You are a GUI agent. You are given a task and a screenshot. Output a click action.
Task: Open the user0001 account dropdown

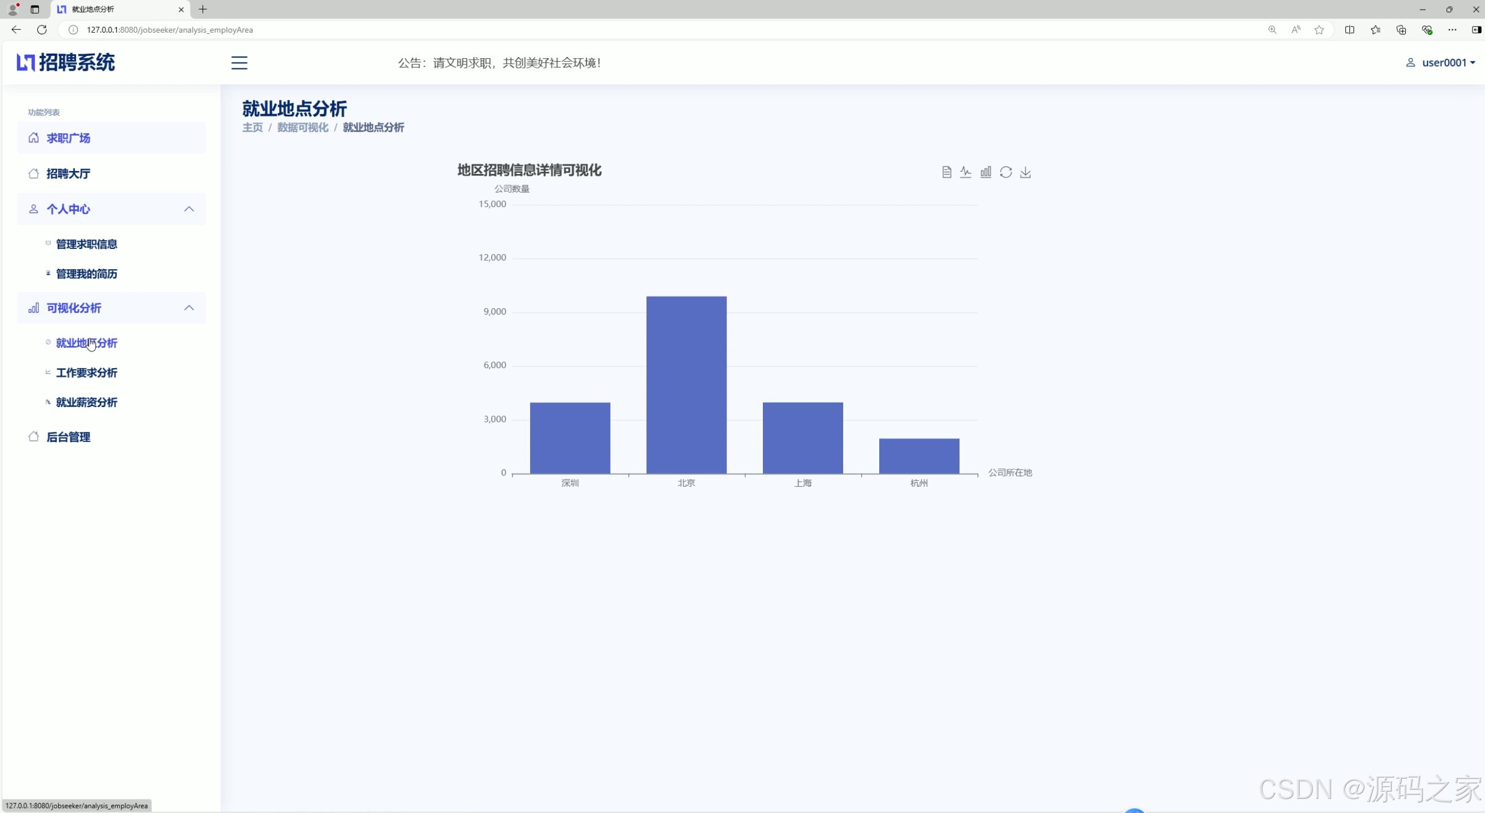click(x=1448, y=63)
